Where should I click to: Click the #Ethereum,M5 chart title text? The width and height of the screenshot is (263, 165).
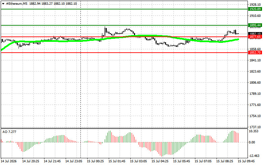point(17,3)
